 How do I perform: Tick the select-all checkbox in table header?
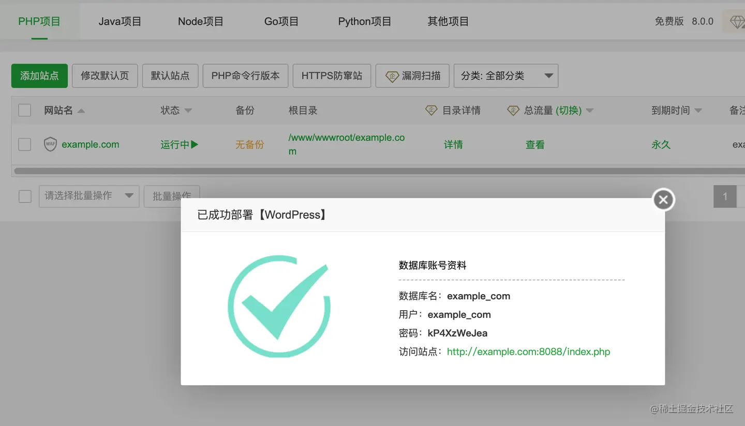(x=24, y=110)
